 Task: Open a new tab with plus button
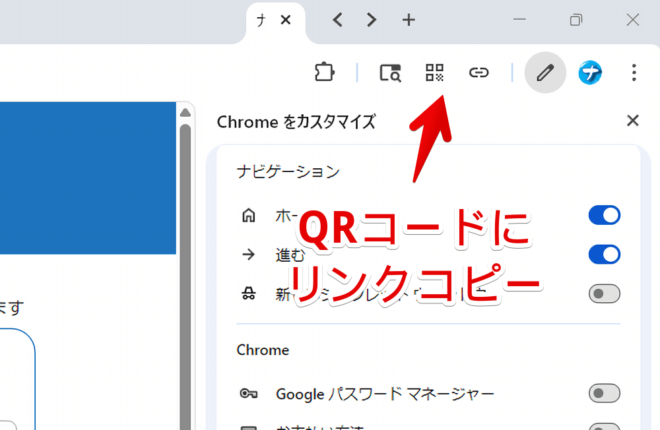click(409, 20)
